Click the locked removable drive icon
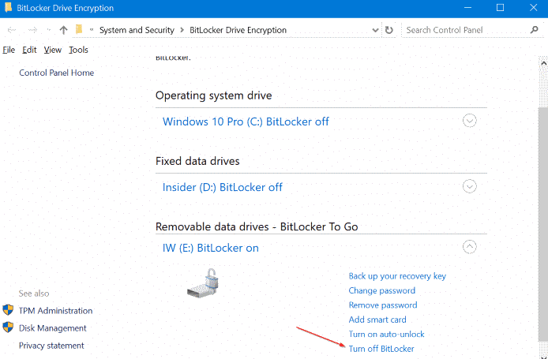This screenshot has width=548, height=359. pyautogui.click(x=203, y=282)
